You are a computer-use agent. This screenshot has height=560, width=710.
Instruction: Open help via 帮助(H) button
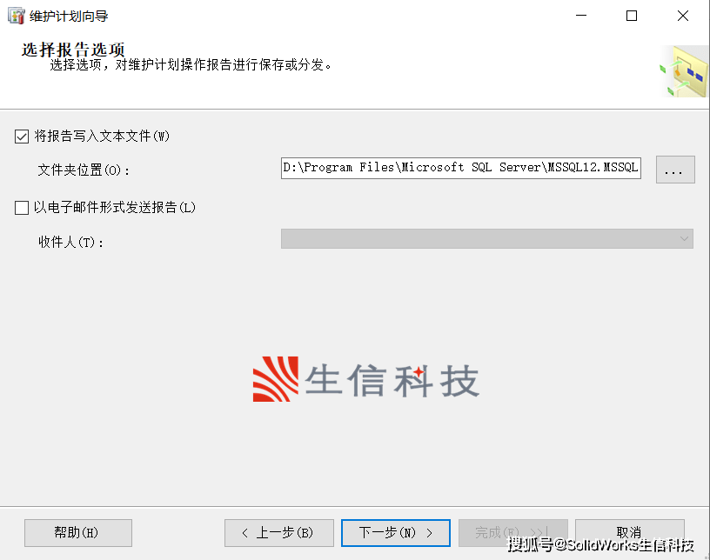pyautogui.click(x=78, y=533)
